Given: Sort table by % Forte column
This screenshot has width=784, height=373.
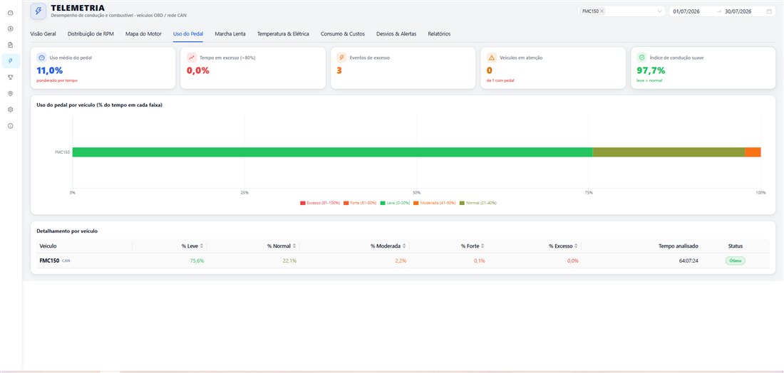Looking at the screenshot, I should (x=483, y=246).
